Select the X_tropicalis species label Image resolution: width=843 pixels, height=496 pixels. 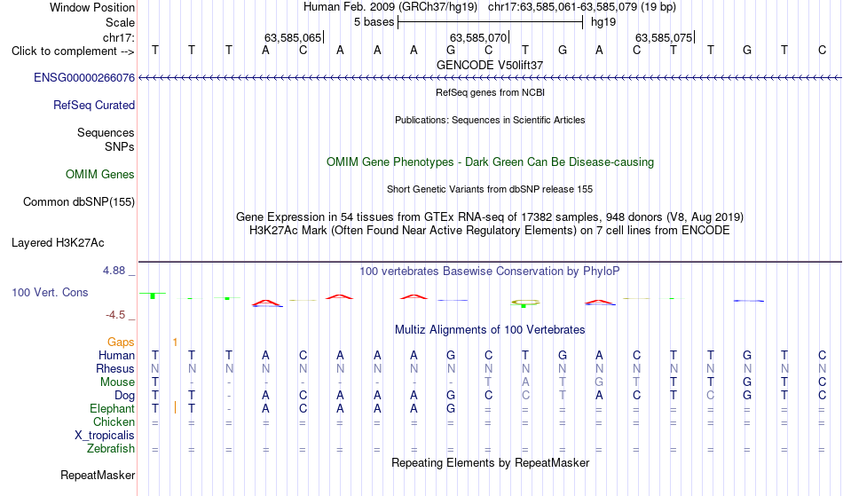click(105, 436)
